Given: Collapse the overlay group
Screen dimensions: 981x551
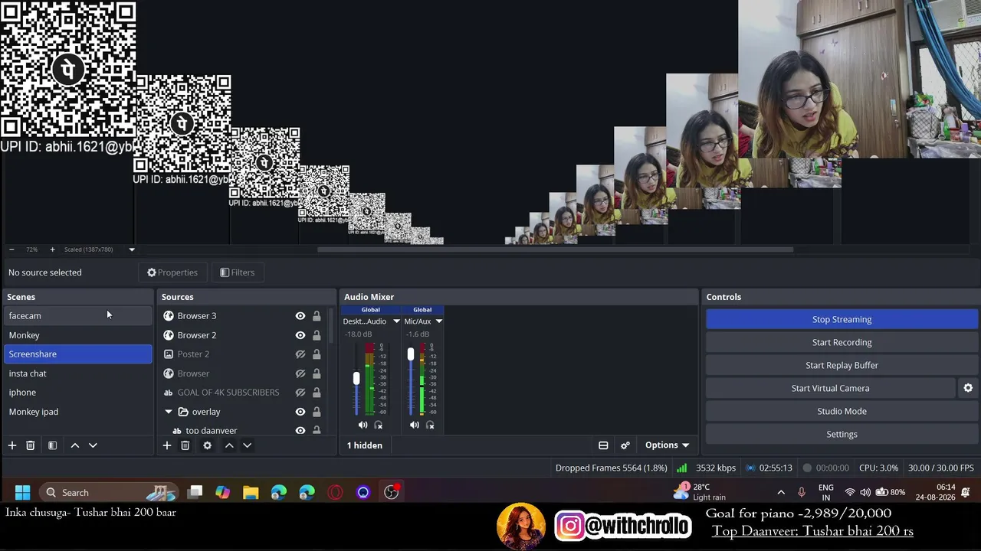Looking at the screenshot, I should click(169, 412).
